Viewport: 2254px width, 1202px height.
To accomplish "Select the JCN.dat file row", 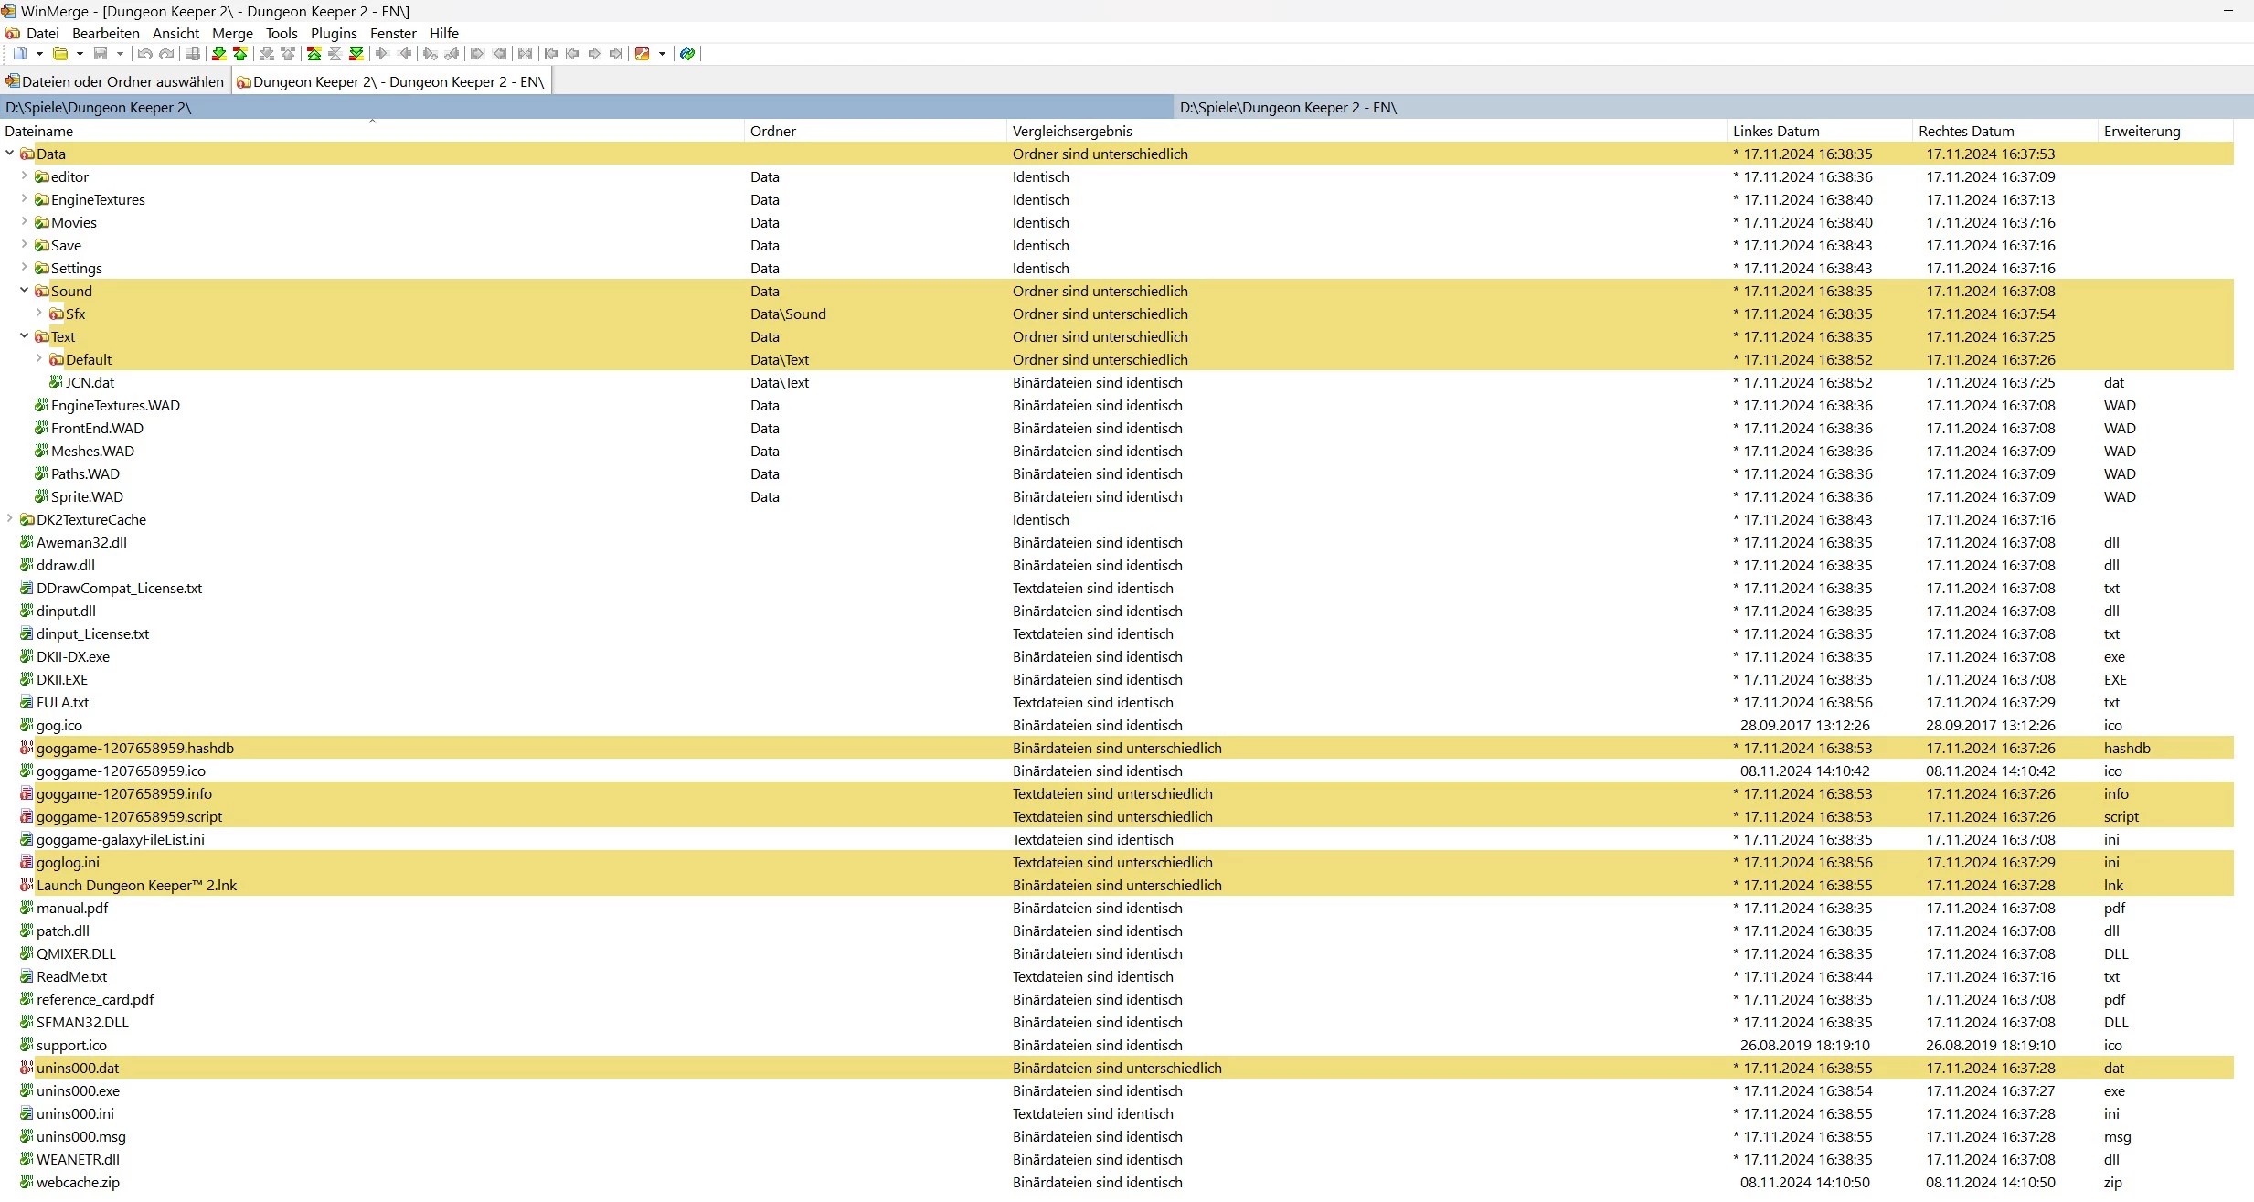I will pos(1117,382).
